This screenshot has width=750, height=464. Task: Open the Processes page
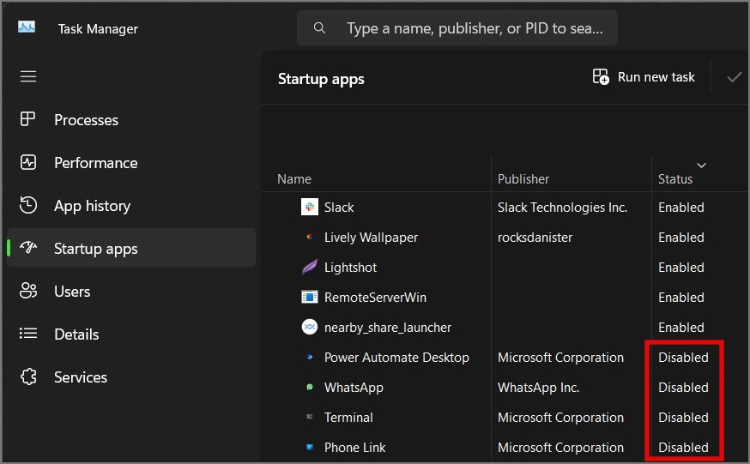[x=131, y=119]
